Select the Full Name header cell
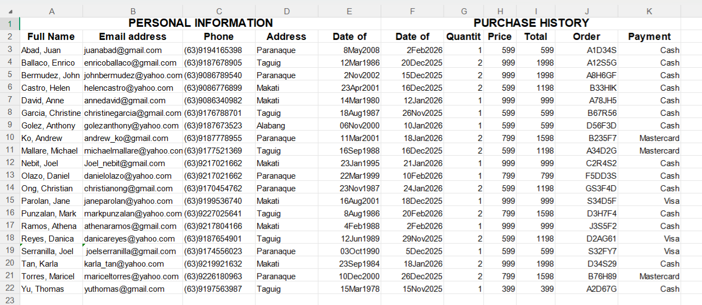Screen dimensions: 702x305 coord(51,37)
